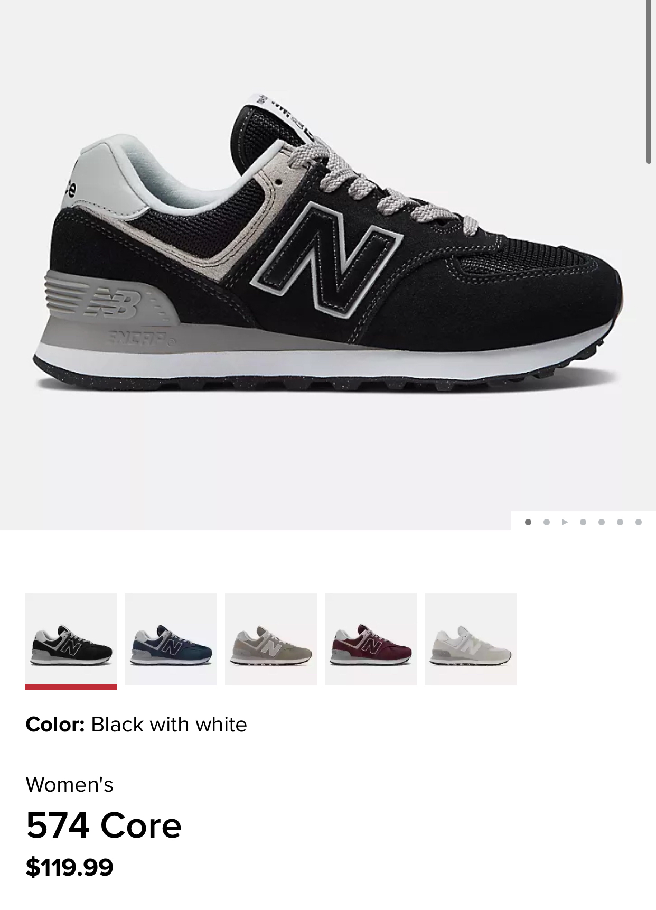656x910 pixels.
Task: Choose the grey shoe colorway
Action: pyautogui.click(x=271, y=639)
